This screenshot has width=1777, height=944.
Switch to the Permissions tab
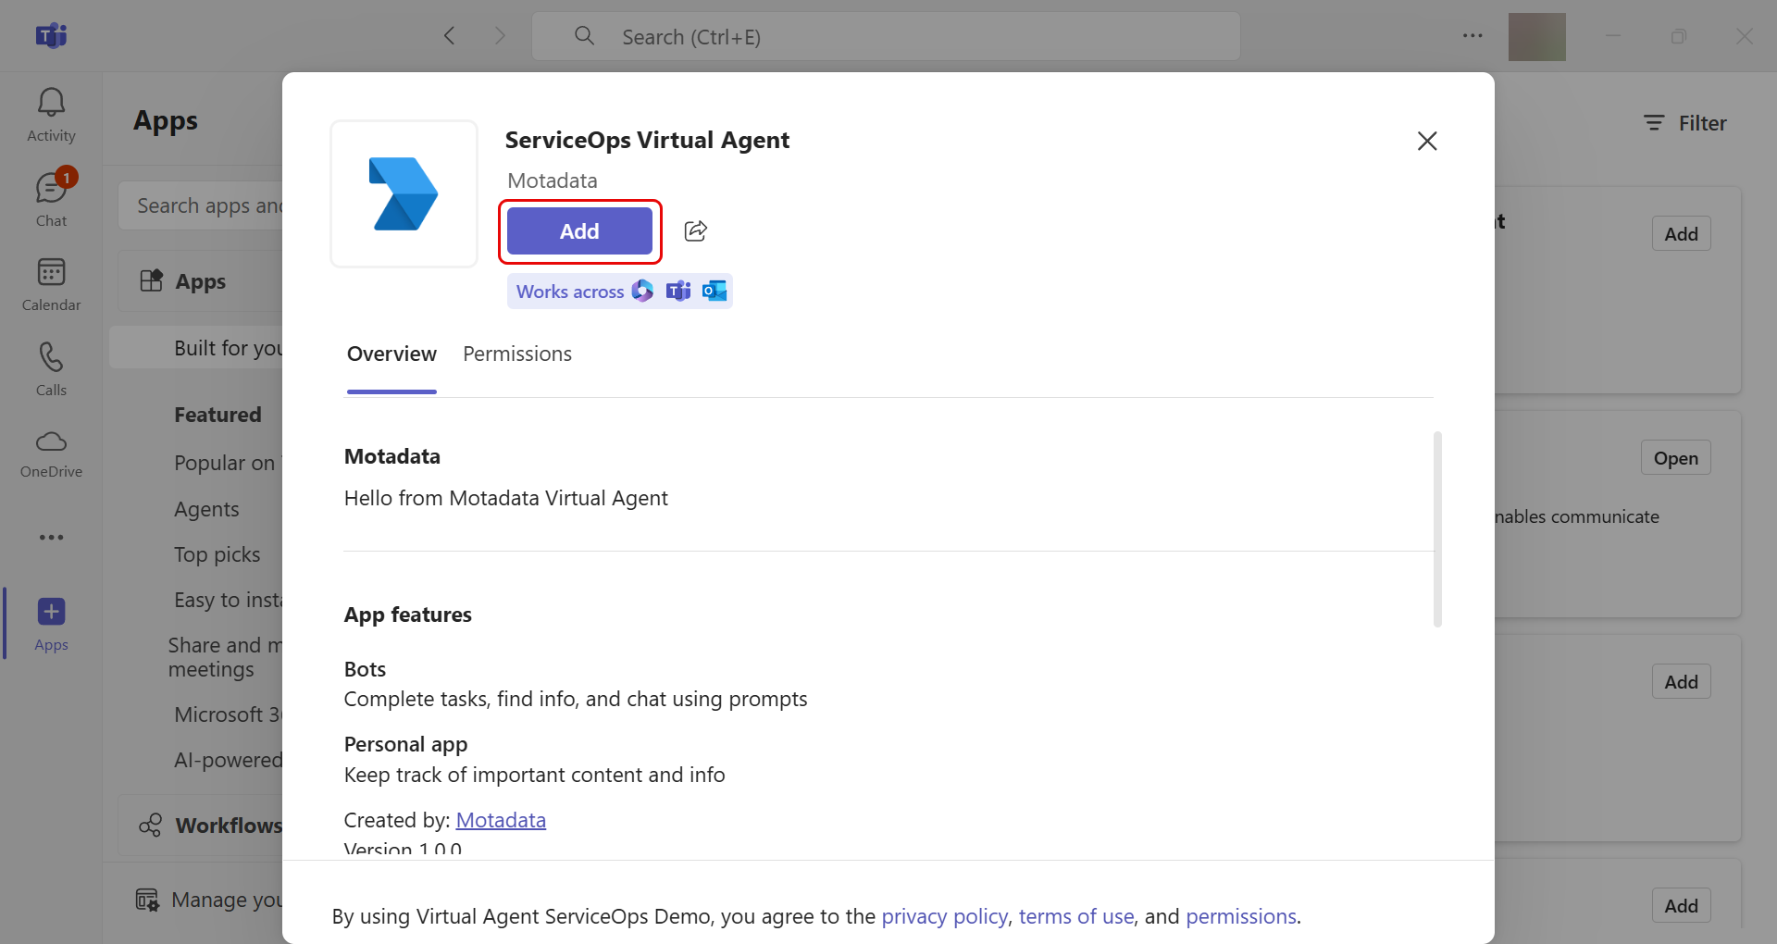tap(516, 354)
